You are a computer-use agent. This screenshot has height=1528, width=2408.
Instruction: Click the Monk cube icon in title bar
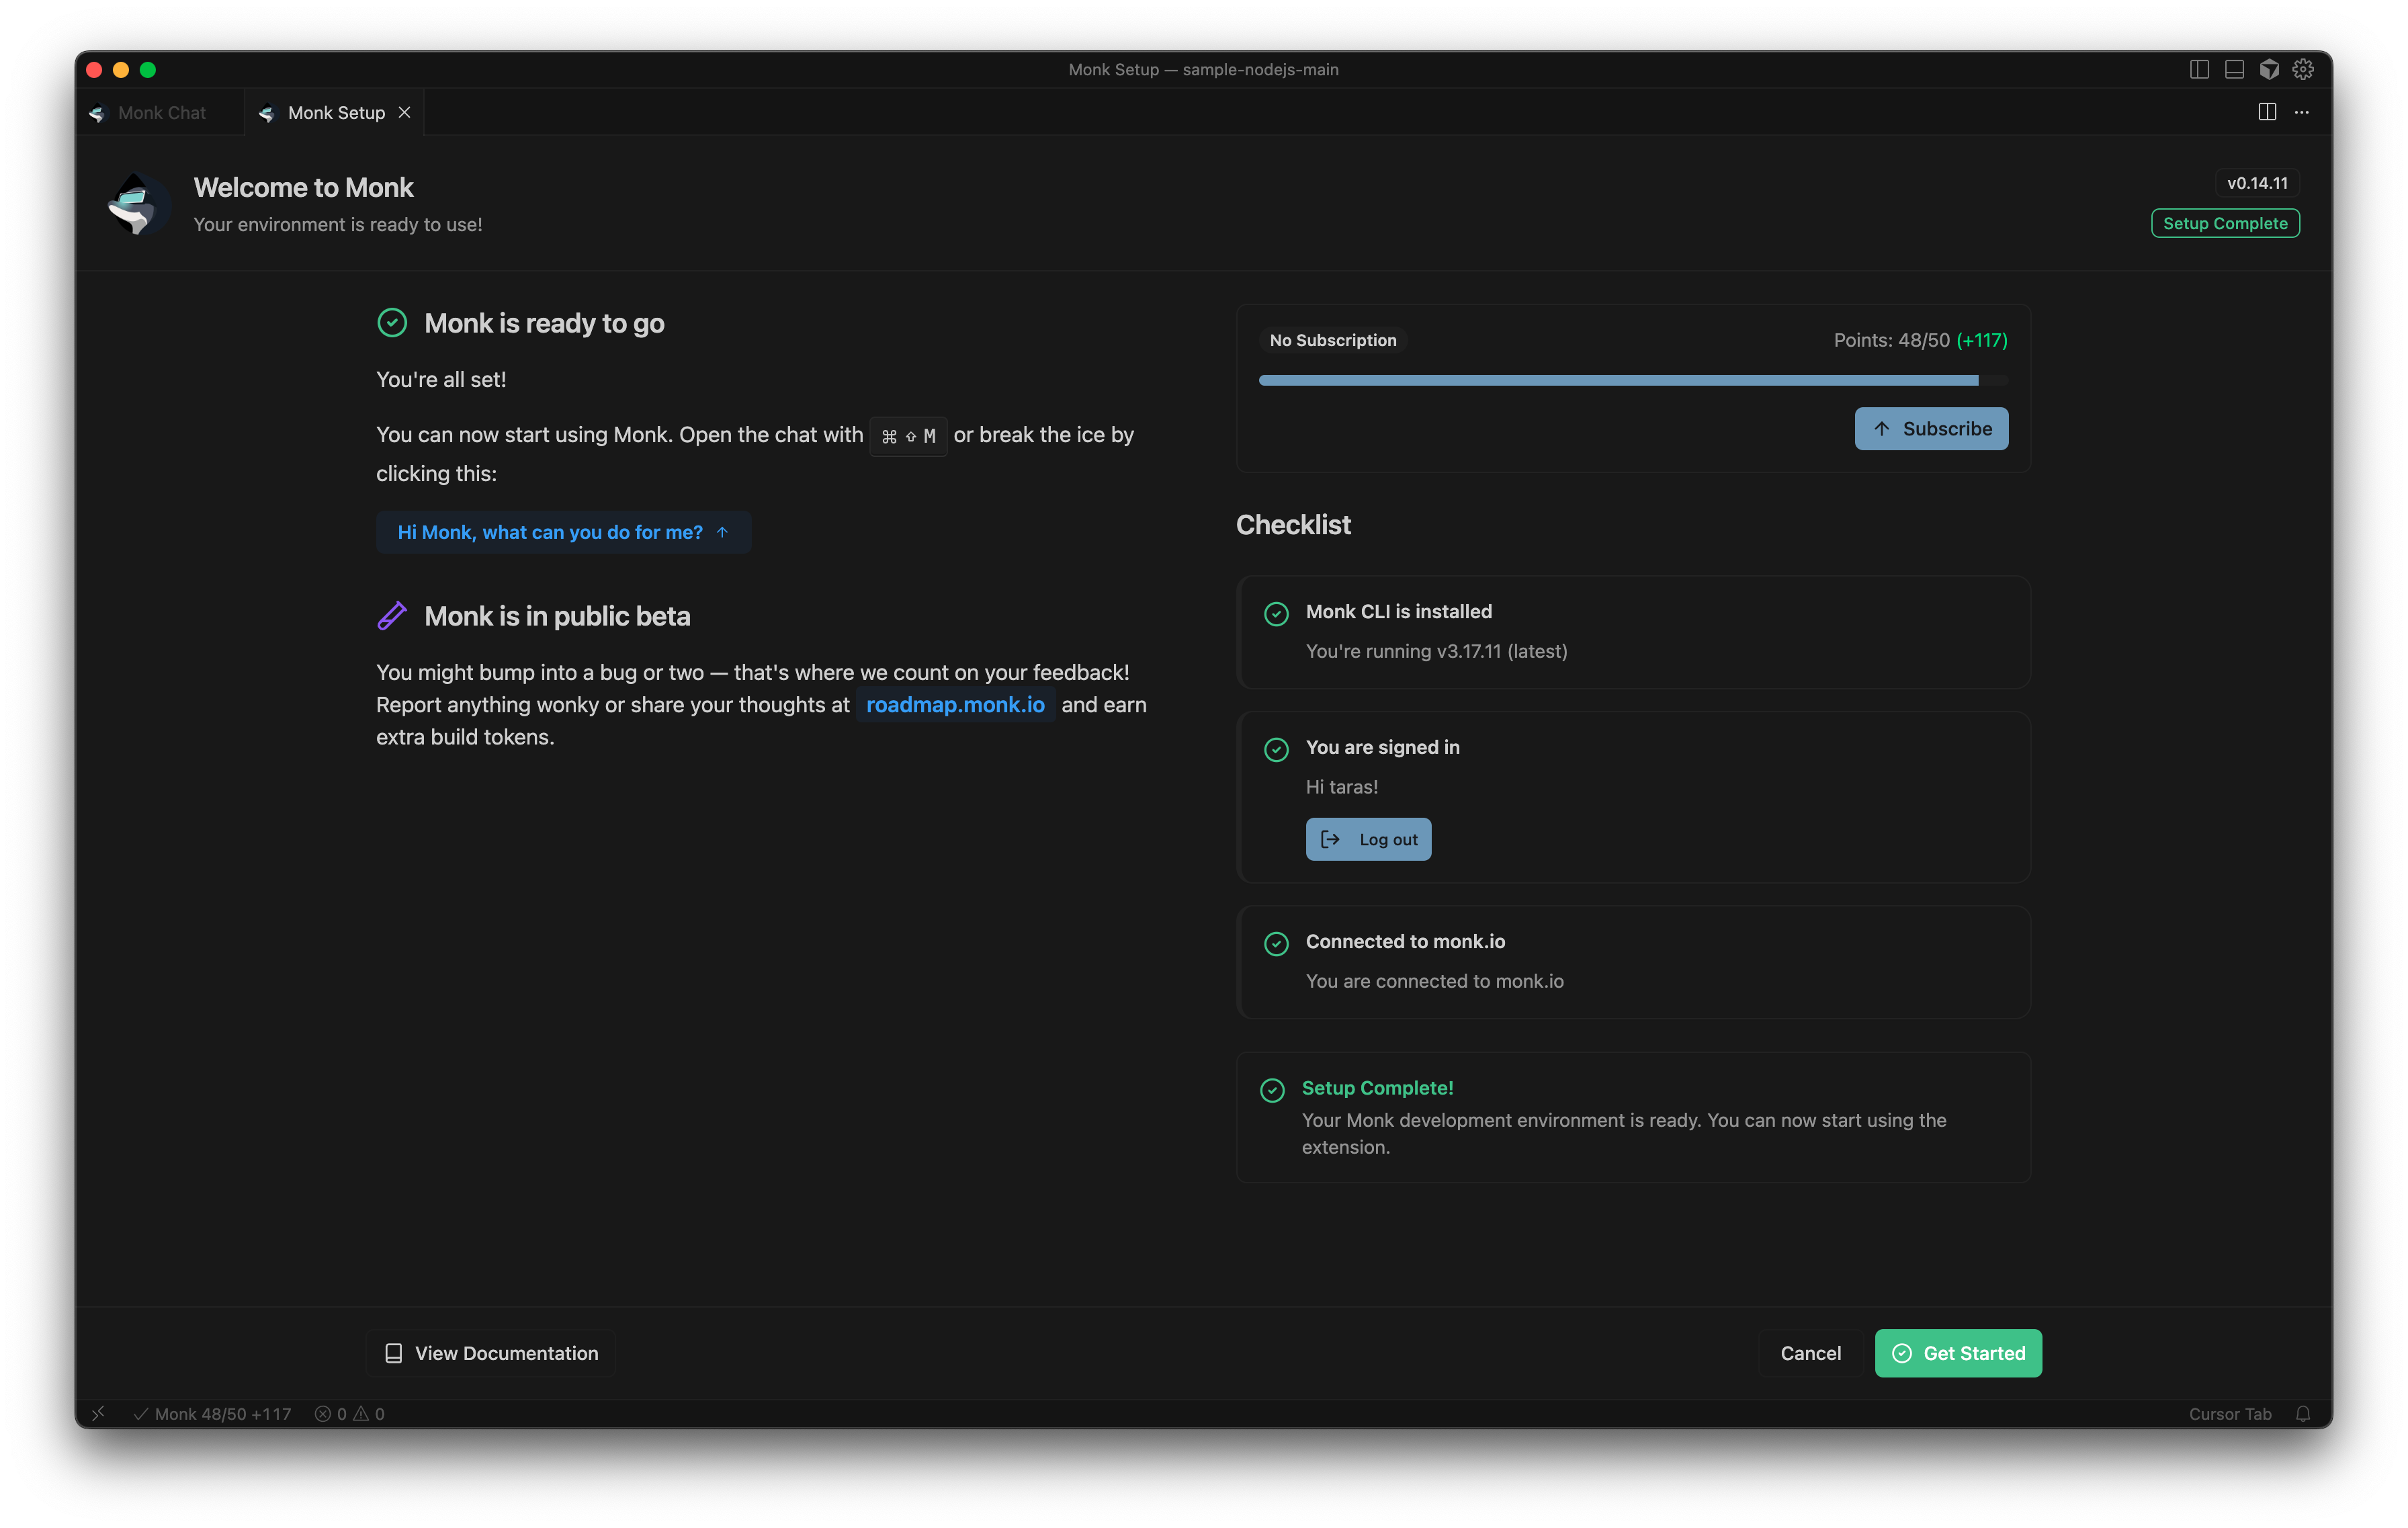click(2269, 69)
